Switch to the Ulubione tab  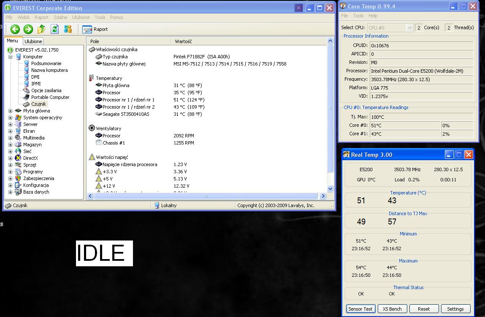(x=33, y=41)
